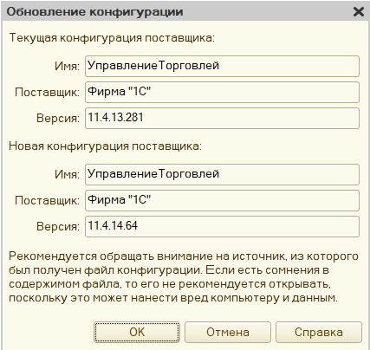Screen dimensions: 370x350
Task: Select the version field showing 11.4.14.64
Action: point(222,226)
